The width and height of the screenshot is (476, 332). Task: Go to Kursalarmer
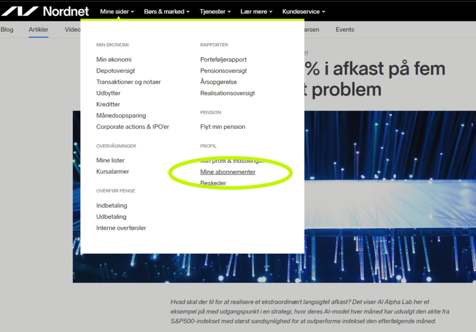pyautogui.click(x=112, y=172)
